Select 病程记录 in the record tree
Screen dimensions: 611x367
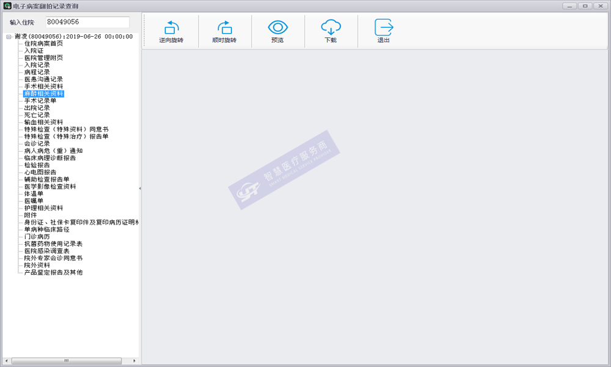point(37,72)
